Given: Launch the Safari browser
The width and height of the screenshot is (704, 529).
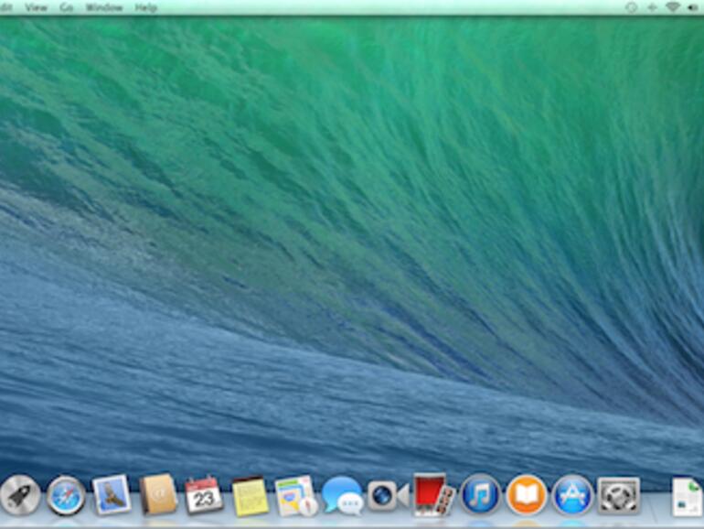Looking at the screenshot, I should pos(66,495).
